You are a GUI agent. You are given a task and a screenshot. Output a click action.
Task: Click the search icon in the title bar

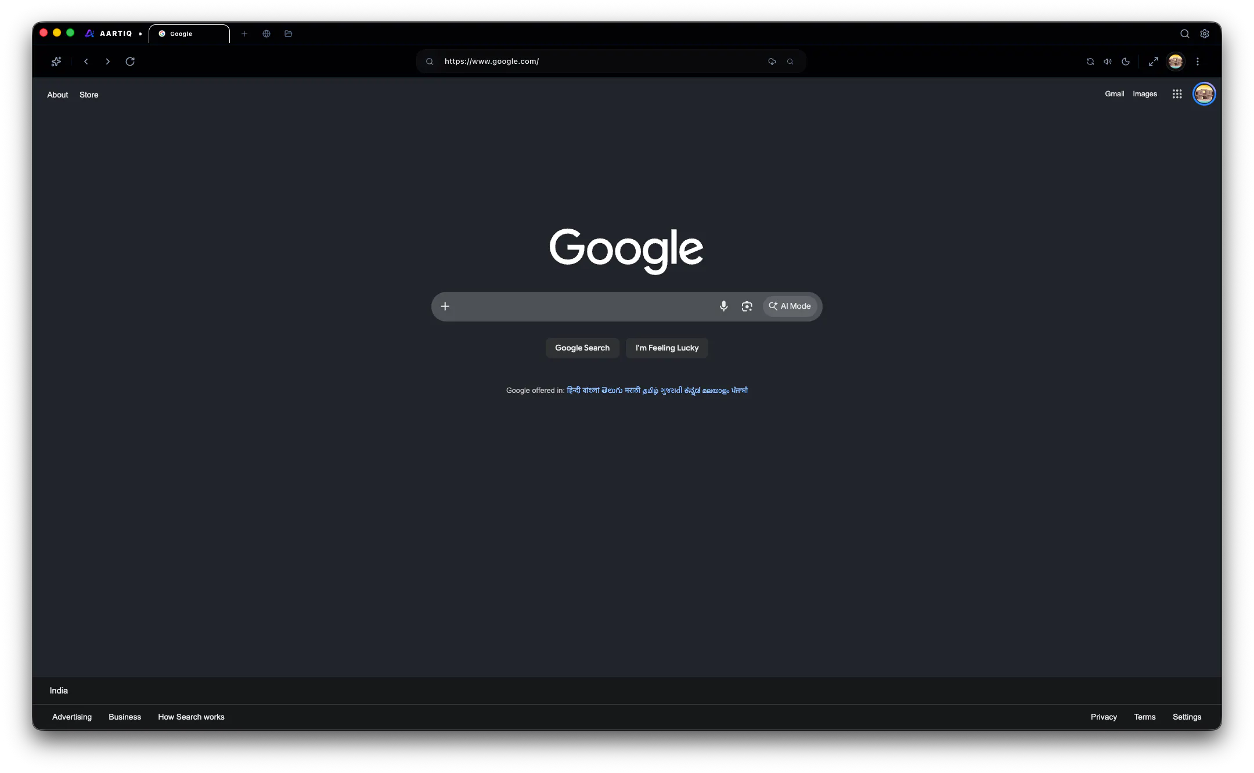tap(1185, 34)
